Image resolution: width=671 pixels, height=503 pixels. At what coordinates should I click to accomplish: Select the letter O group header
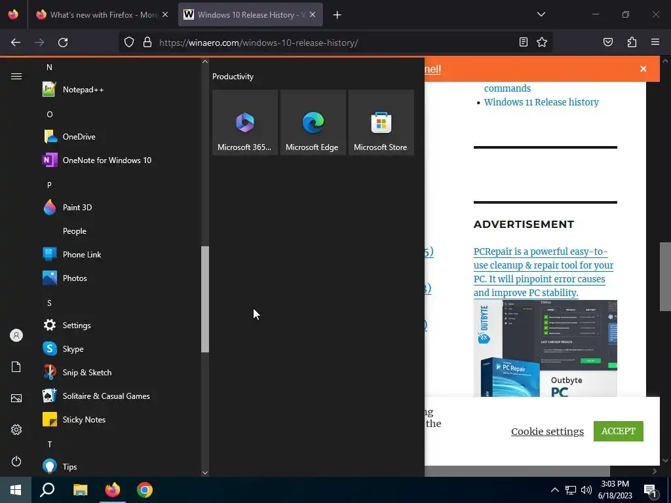click(50, 114)
